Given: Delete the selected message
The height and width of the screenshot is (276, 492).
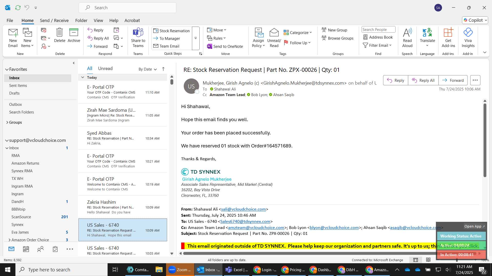Looking at the screenshot, I should pyautogui.click(x=59, y=35).
